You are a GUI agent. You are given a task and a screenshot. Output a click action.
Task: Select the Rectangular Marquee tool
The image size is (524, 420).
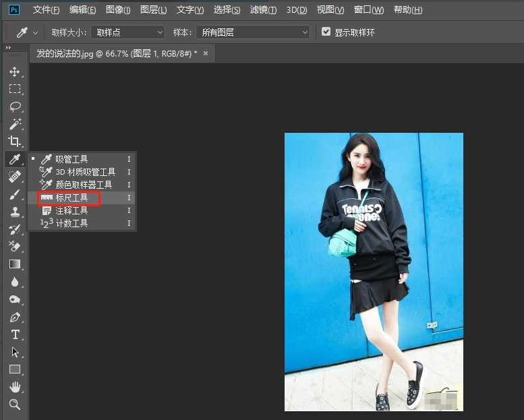point(14,89)
